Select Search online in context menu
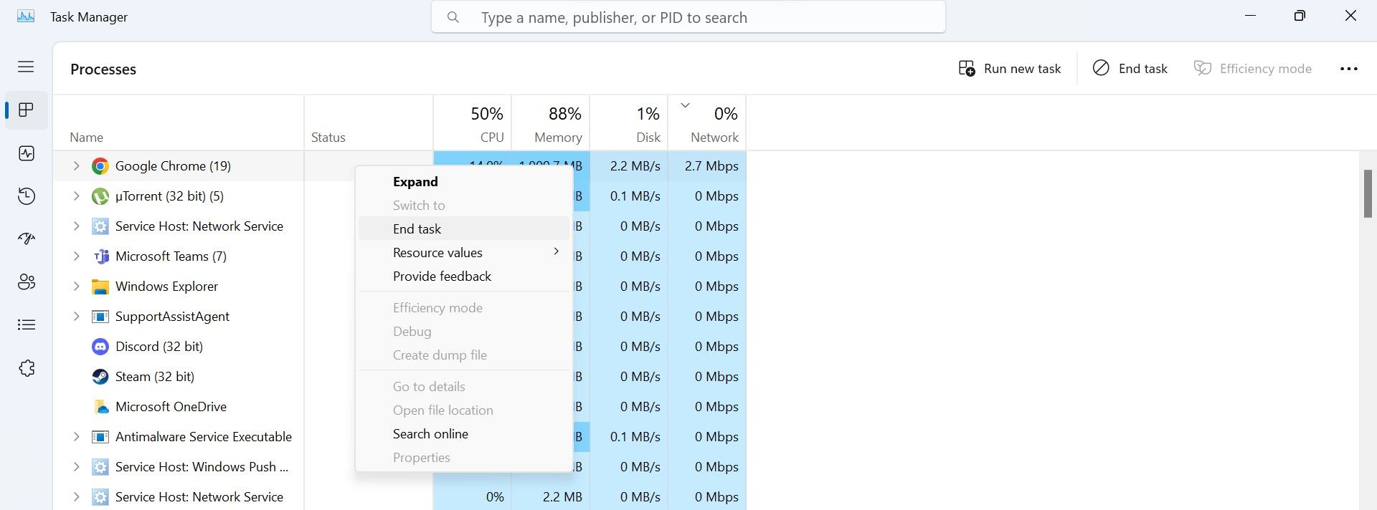The width and height of the screenshot is (1377, 510). [464, 434]
